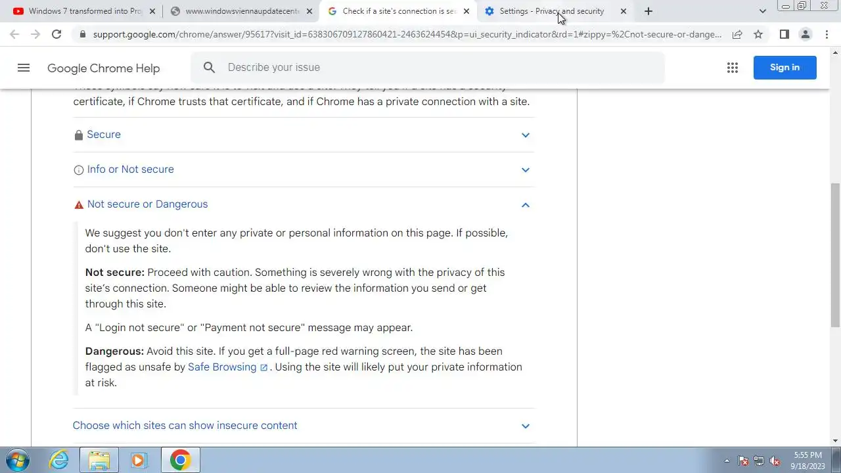Screen dimensions: 841x473
Task: Collapse the Not secure or Dangerous chevron
Action: point(526,204)
